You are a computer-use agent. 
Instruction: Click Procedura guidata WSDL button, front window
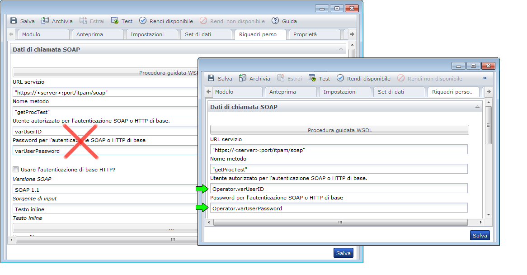pyautogui.click(x=339, y=130)
